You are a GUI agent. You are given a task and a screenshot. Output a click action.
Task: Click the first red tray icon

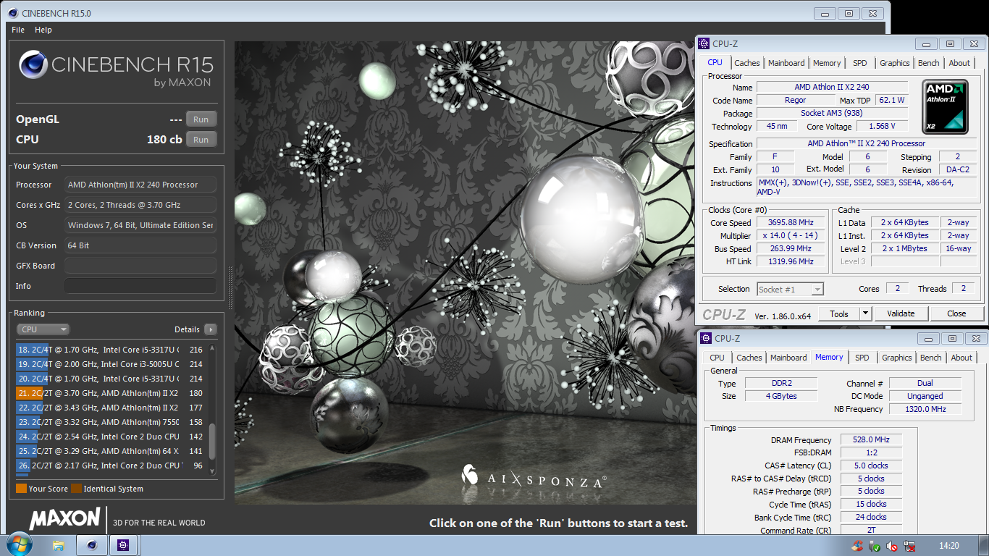point(857,547)
